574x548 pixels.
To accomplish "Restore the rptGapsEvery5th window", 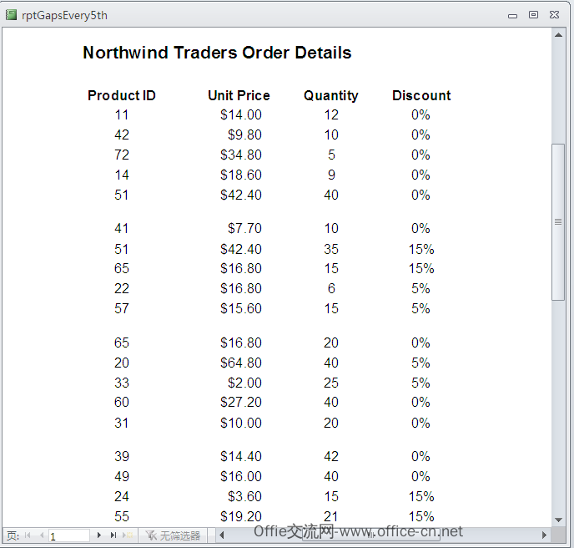I will point(533,15).
